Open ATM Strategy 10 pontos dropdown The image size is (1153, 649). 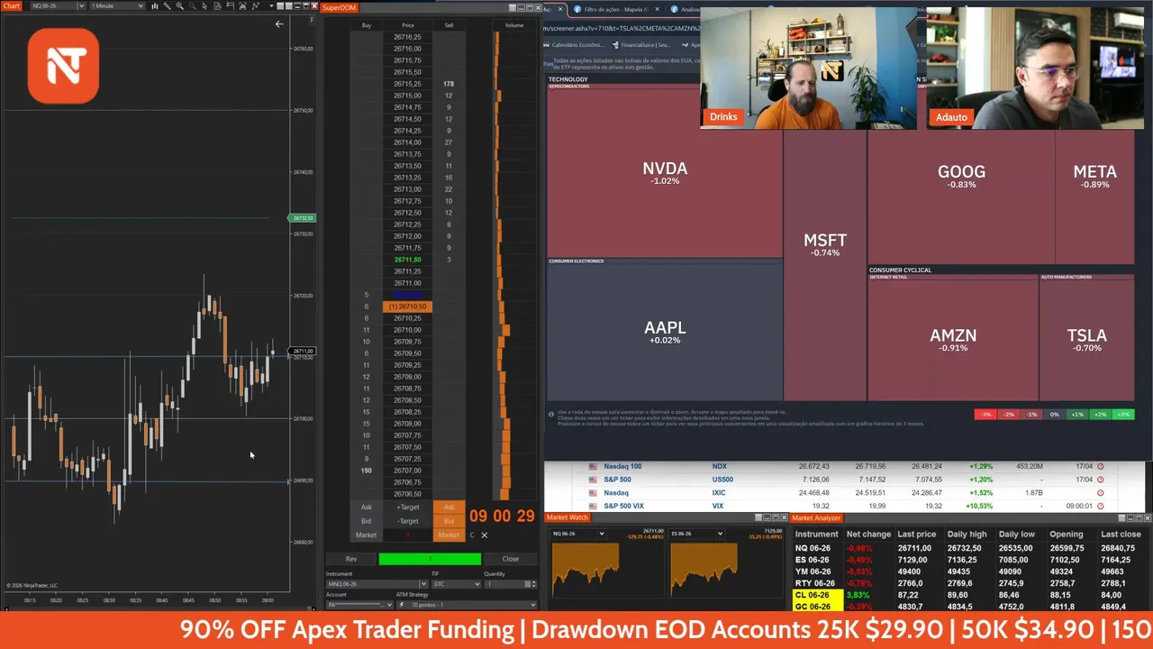coord(533,605)
